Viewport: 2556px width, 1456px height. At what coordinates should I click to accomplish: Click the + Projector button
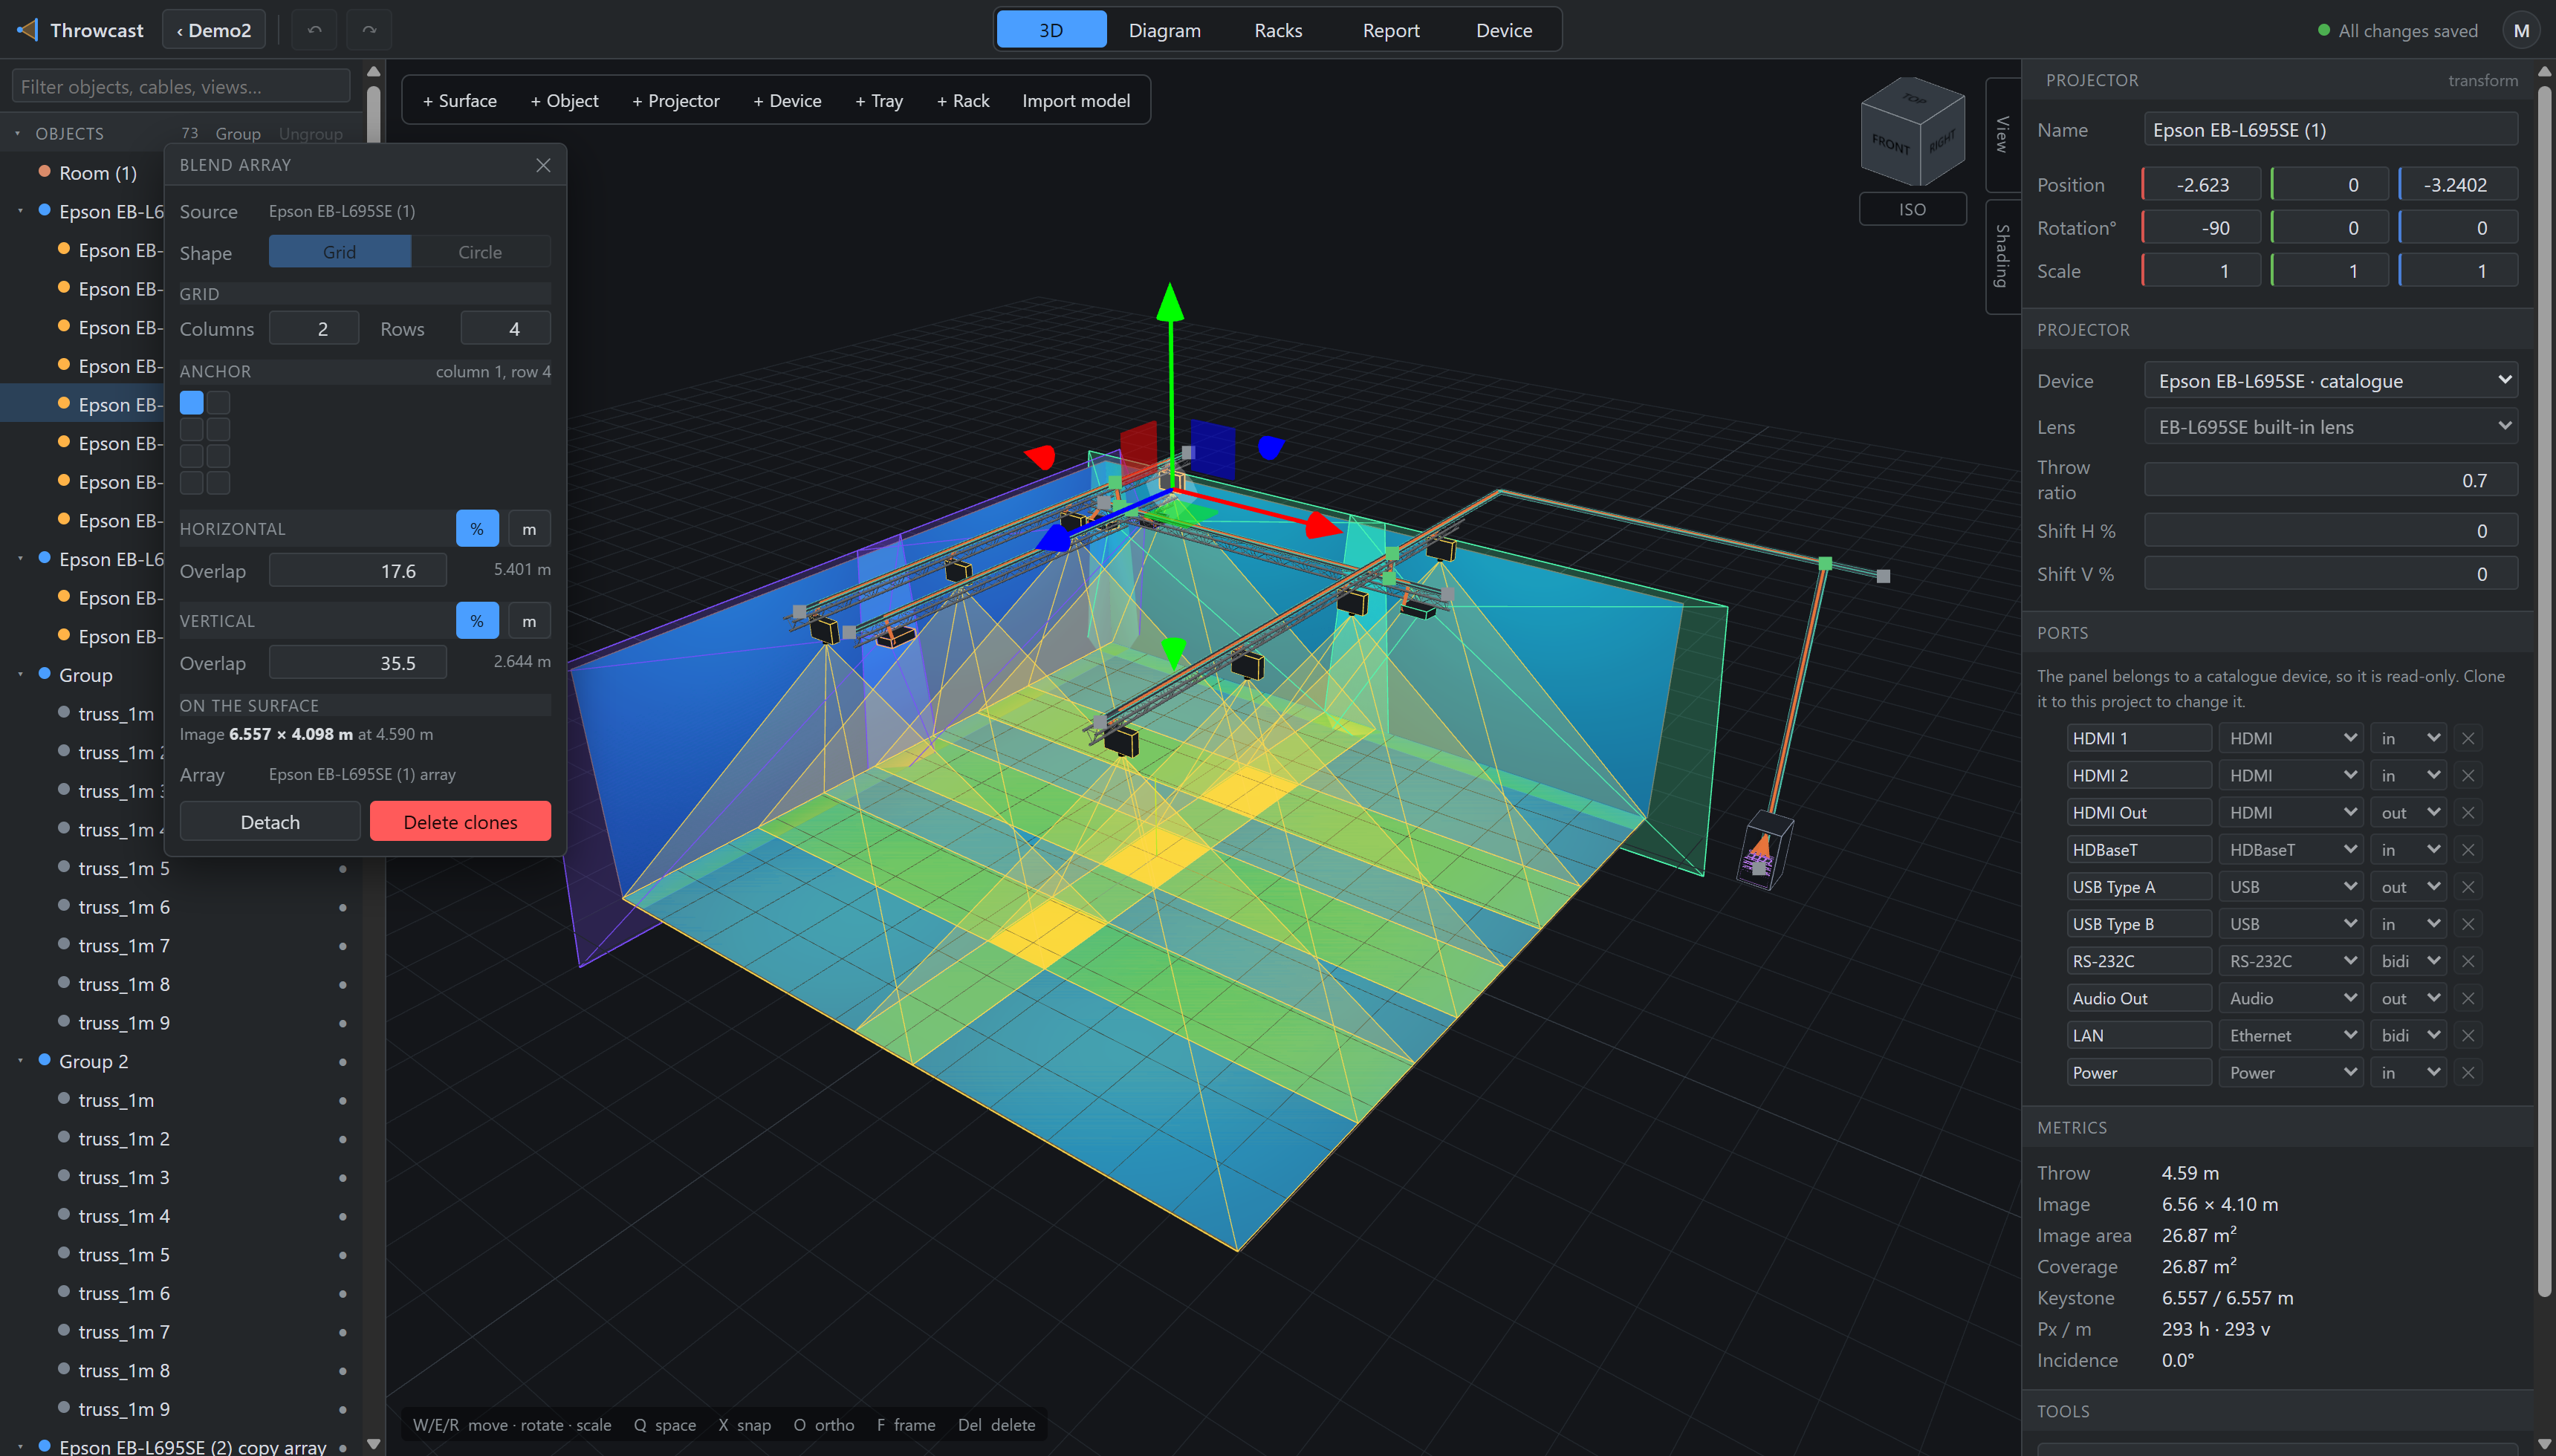(676, 101)
